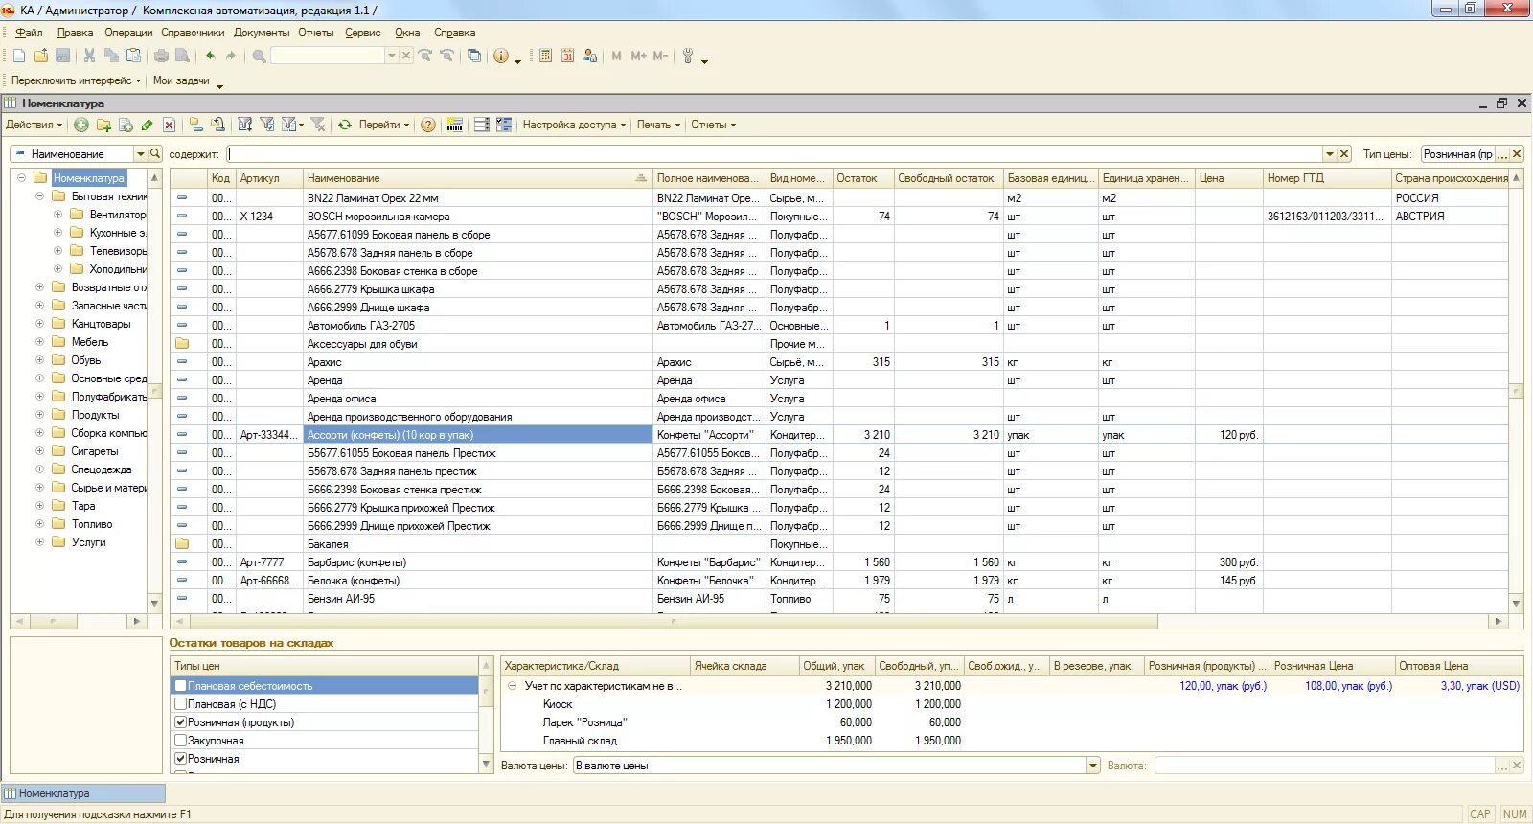This screenshot has width=1533, height=824.
Task: Open the Действия dropdown menu
Action: tap(34, 125)
